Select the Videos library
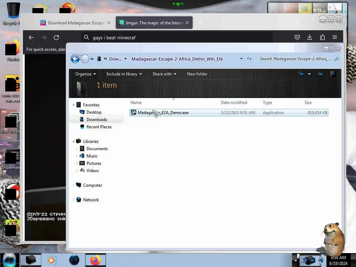The height and width of the screenshot is (267, 356). tap(92, 170)
